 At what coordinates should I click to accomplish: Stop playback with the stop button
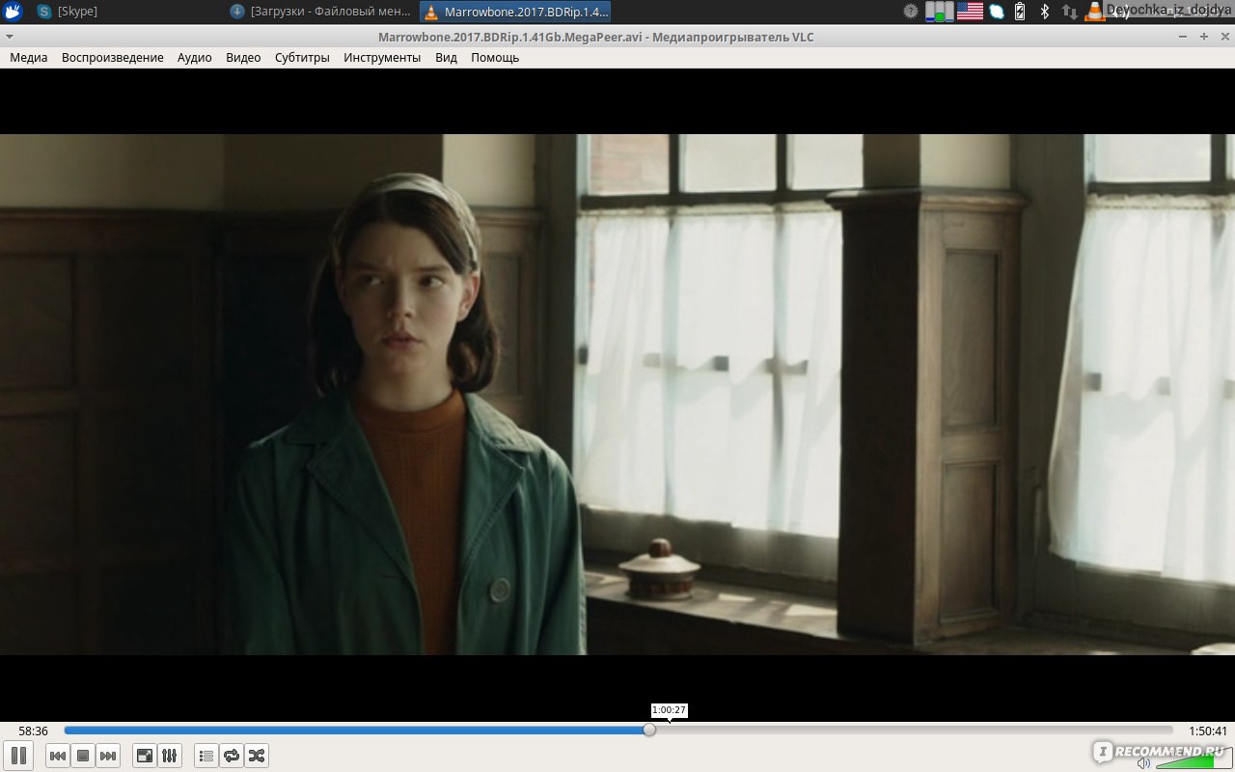click(x=83, y=756)
